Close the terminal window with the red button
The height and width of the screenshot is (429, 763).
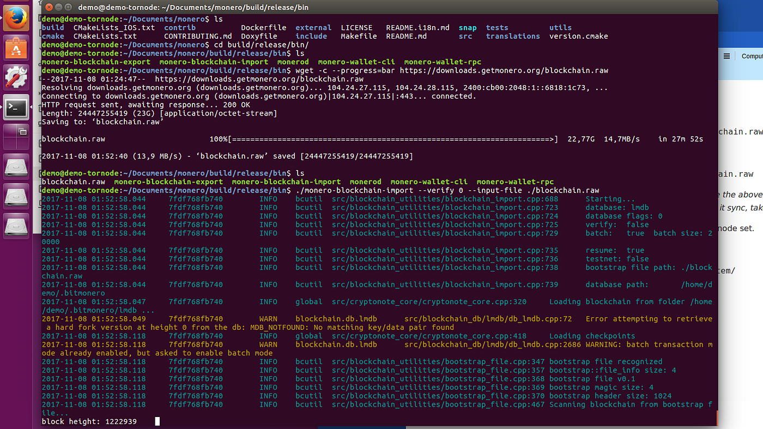click(x=48, y=8)
